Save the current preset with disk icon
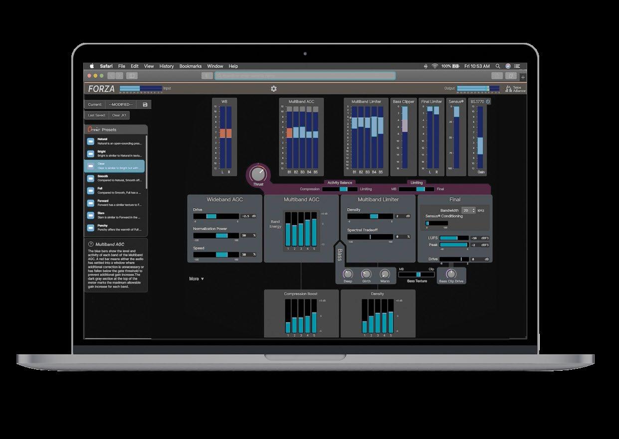 tap(145, 105)
